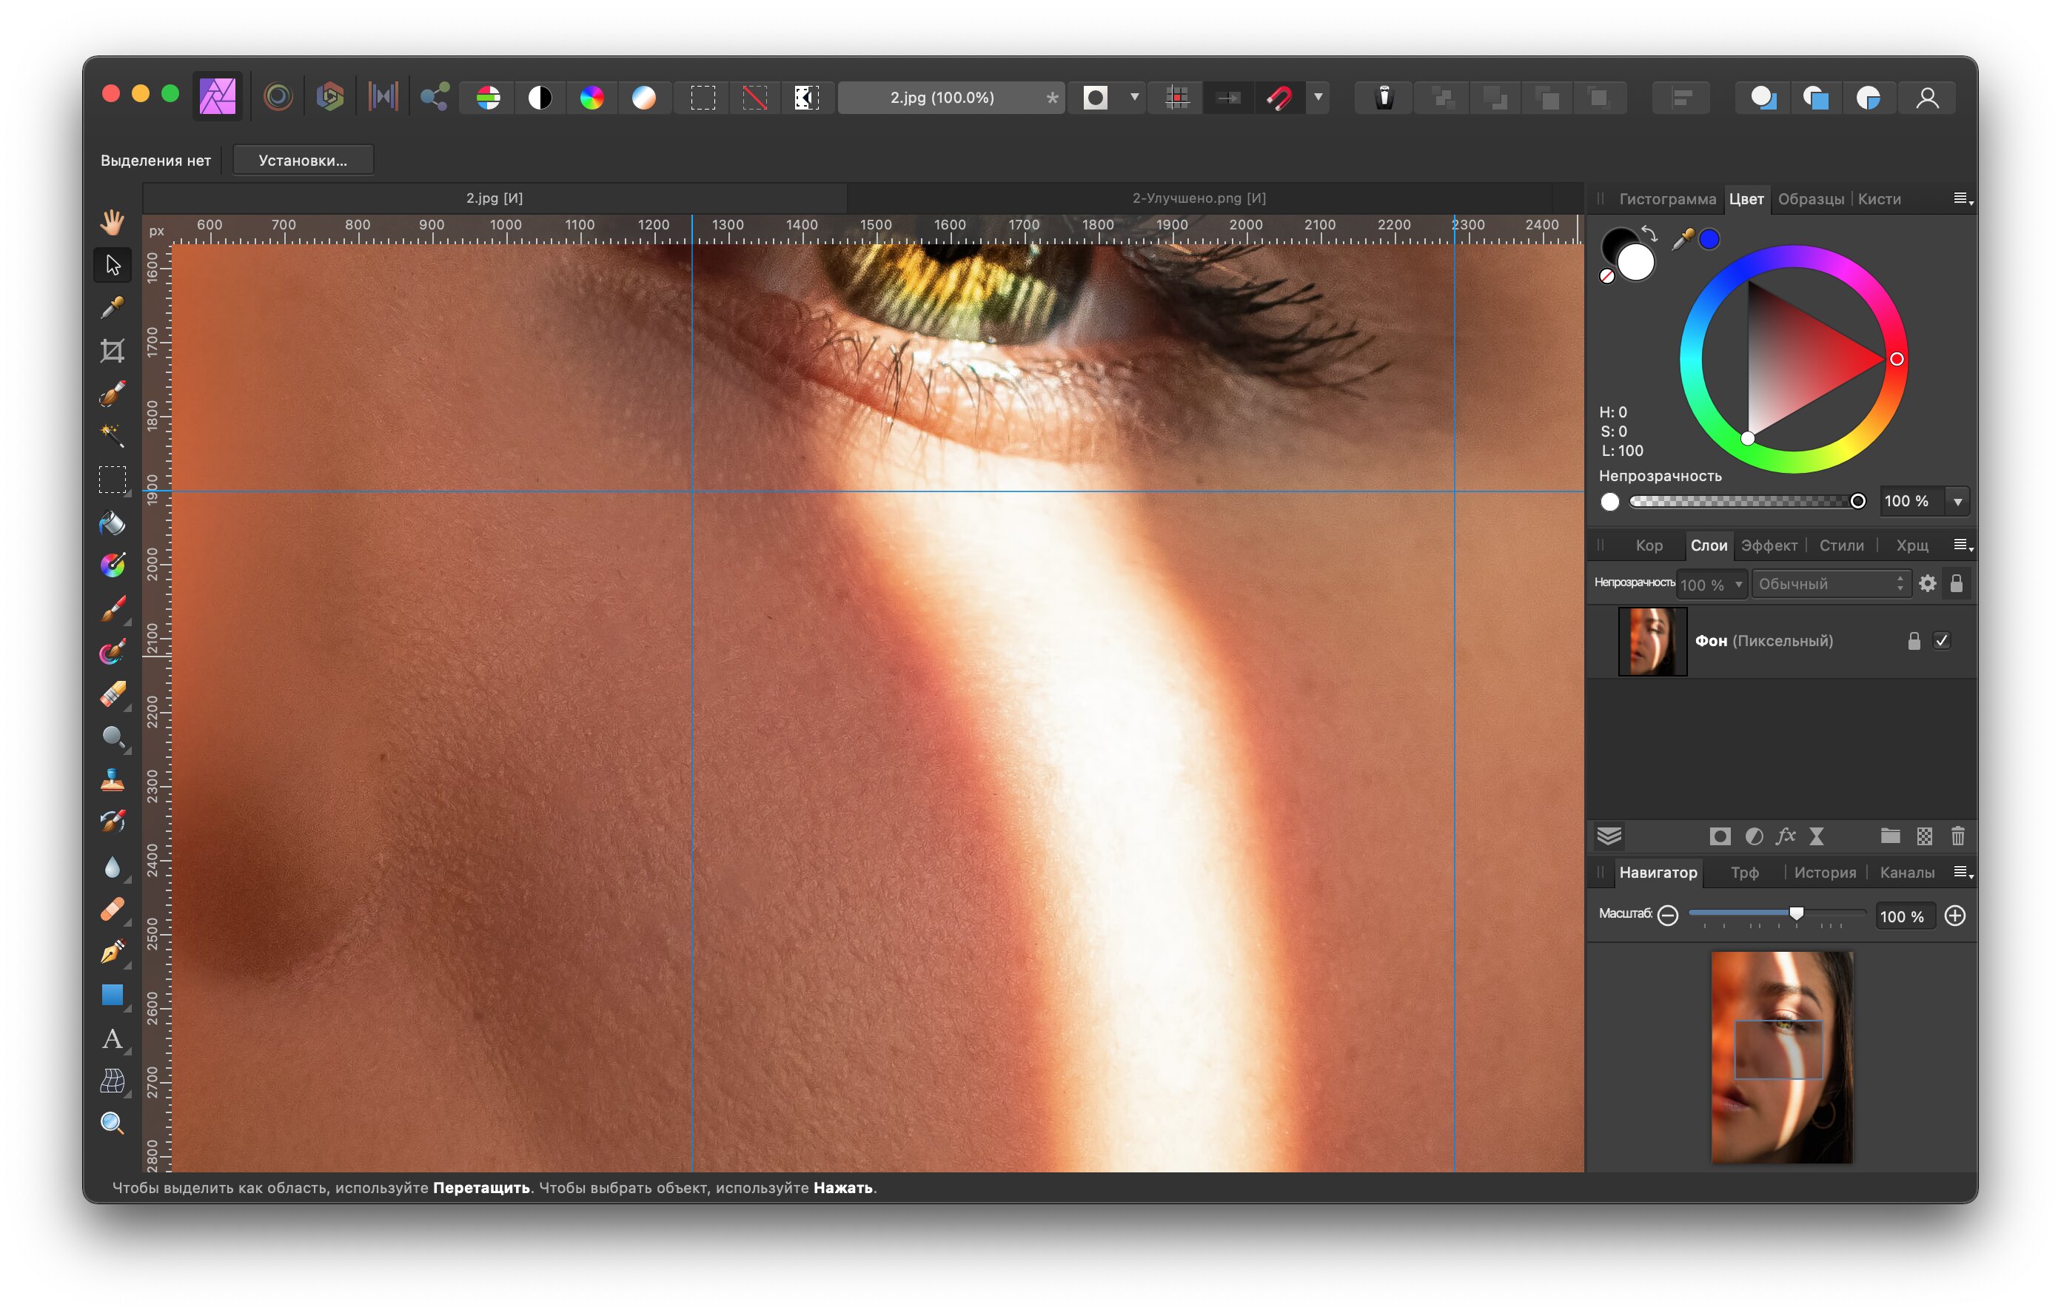This screenshot has height=1313, width=2061.
Task: Pick the Color Picker eyedropper tool
Action: 112,308
